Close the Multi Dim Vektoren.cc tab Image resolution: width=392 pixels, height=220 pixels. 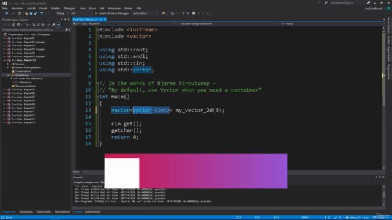(105, 20)
